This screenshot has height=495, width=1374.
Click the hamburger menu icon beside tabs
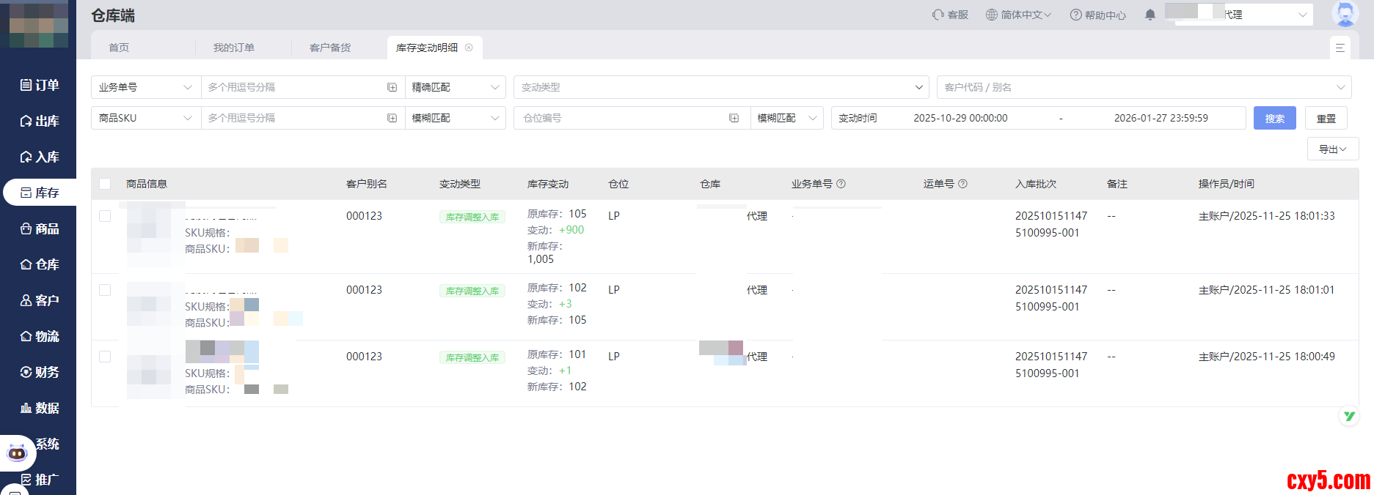point(1340,48)
